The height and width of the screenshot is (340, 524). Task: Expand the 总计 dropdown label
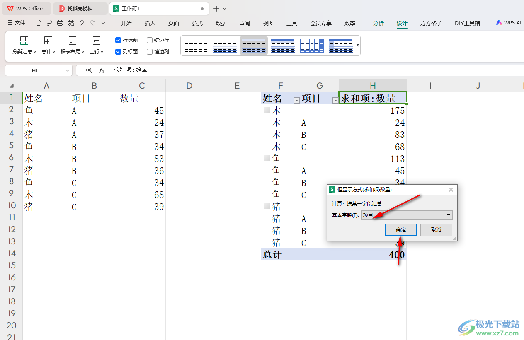tap(49, 52)
